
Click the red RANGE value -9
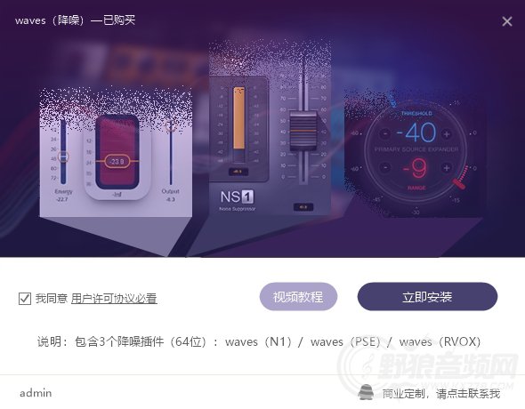(x=416, y=168)
